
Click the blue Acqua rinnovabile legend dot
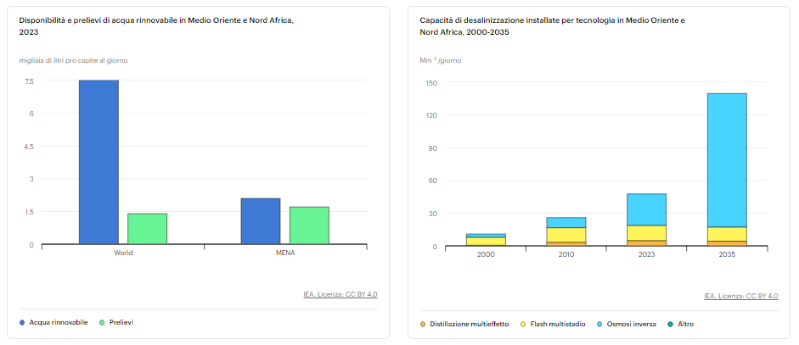pos(21,323)
